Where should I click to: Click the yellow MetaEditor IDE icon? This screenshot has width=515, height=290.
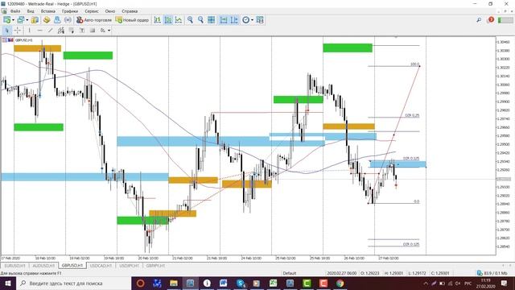(35, 20)
